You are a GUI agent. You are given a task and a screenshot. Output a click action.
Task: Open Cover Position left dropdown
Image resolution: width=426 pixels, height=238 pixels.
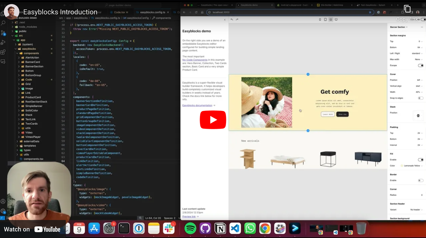tap(420, 80)
